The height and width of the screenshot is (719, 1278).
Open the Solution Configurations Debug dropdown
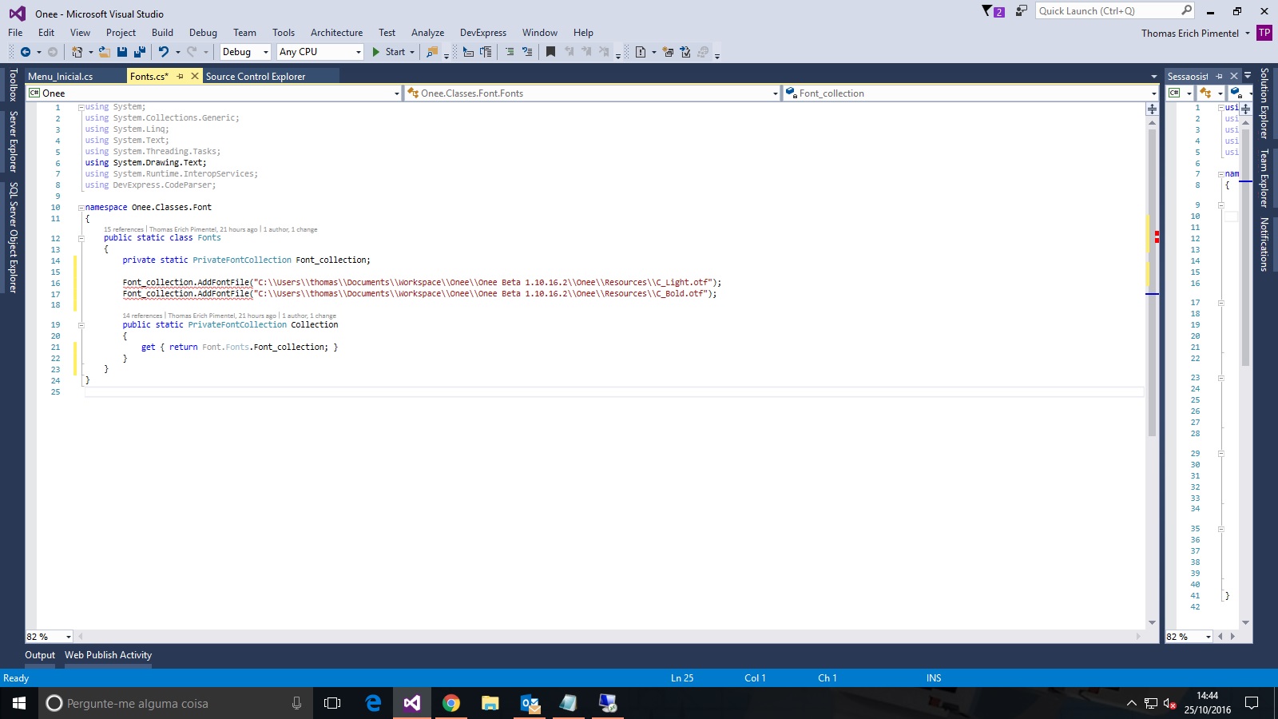[245, 52]
